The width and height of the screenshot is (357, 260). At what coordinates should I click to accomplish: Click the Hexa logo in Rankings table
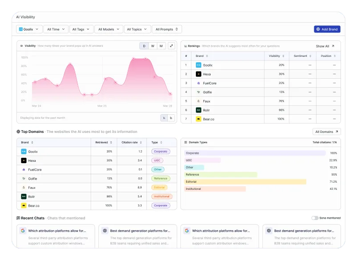(x=199, y=74)
